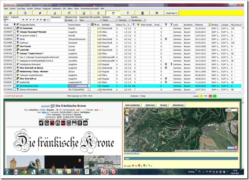The width and height of the screenshot is (249, 180).
Task: Click the Street View pegman on map
Action: [127, 112]
